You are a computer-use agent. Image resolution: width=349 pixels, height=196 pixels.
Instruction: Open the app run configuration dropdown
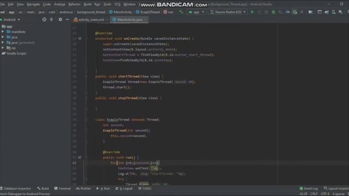(x=196, y=12)
